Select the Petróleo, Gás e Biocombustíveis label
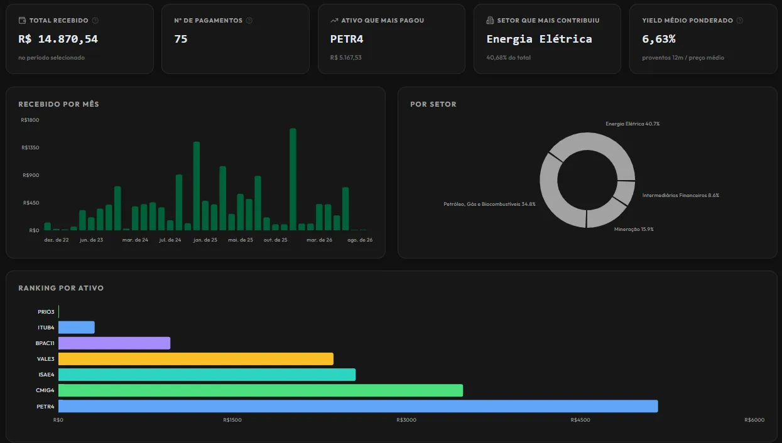Screen dimensions: 782x443 (489, 205)
